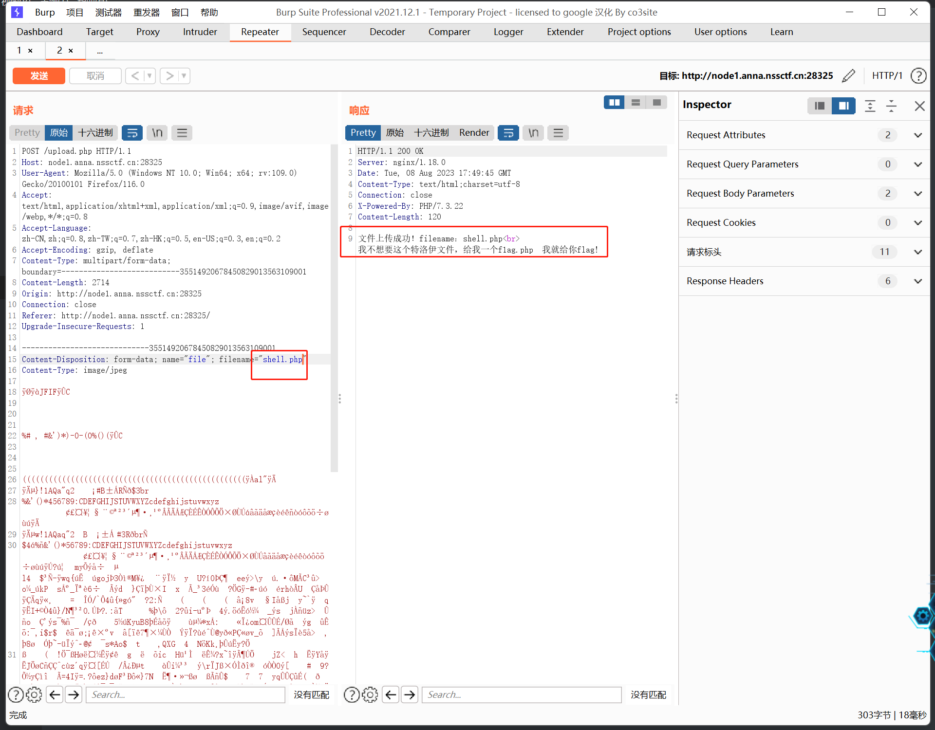Click the send request 发送 button
The width and height of the screenshot is (935, 730).
[40, 74]
